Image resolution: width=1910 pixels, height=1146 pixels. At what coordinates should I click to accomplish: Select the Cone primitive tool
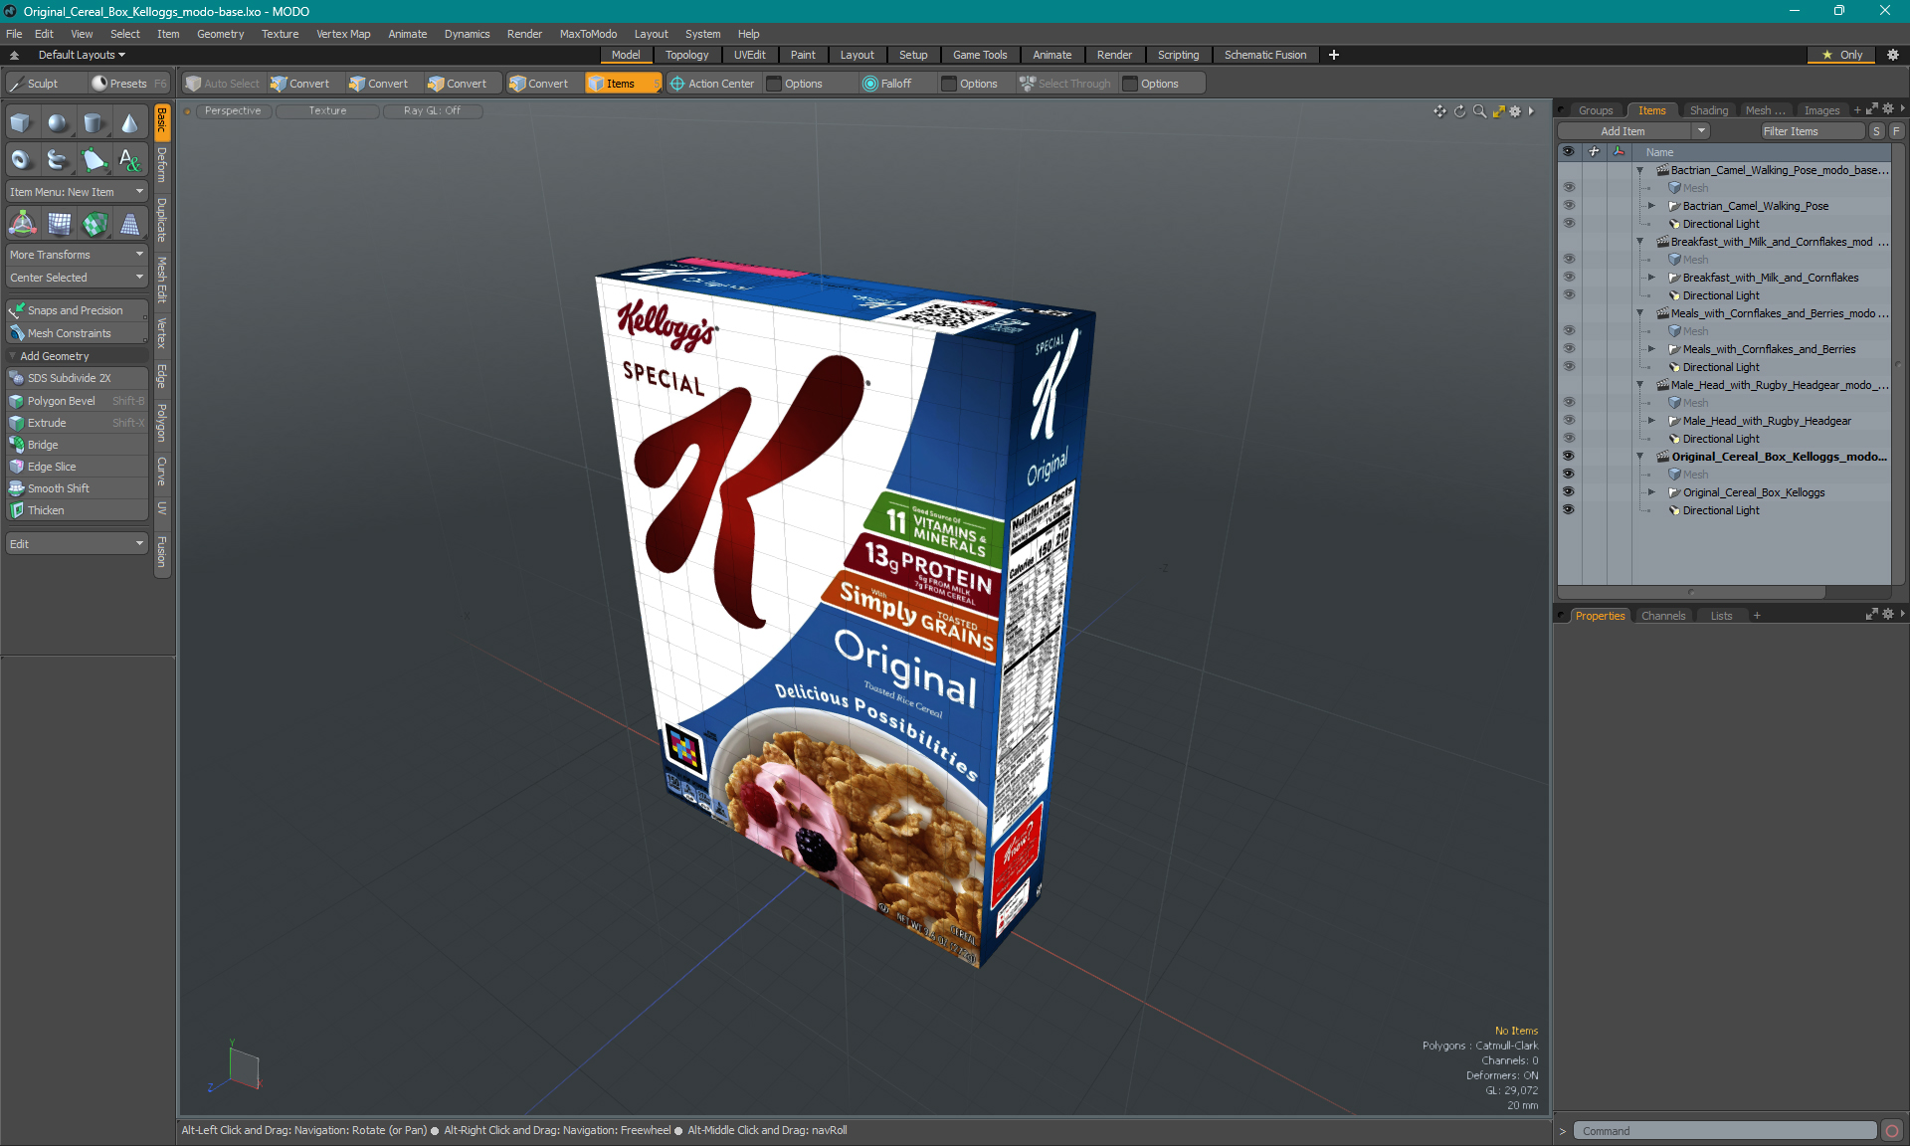point(129,123)
